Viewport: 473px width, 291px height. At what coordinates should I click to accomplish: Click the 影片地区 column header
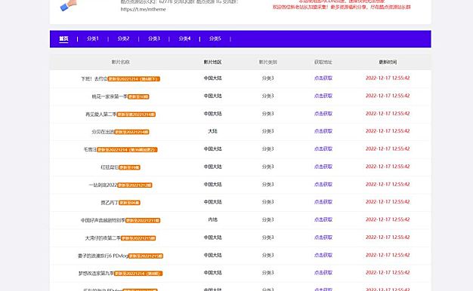coord(212,62)
